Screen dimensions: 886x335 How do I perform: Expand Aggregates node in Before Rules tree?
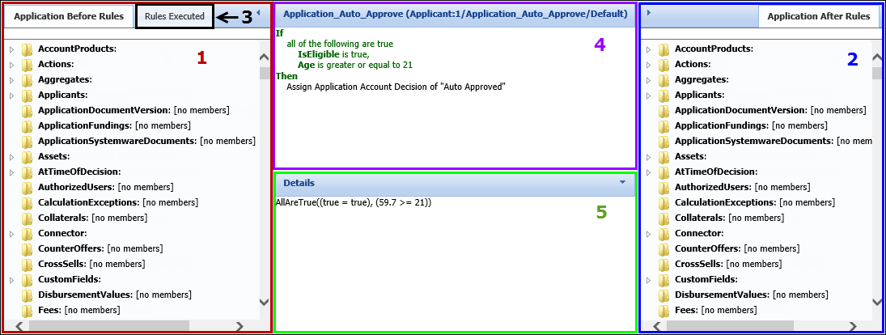[x=12, y=79]
